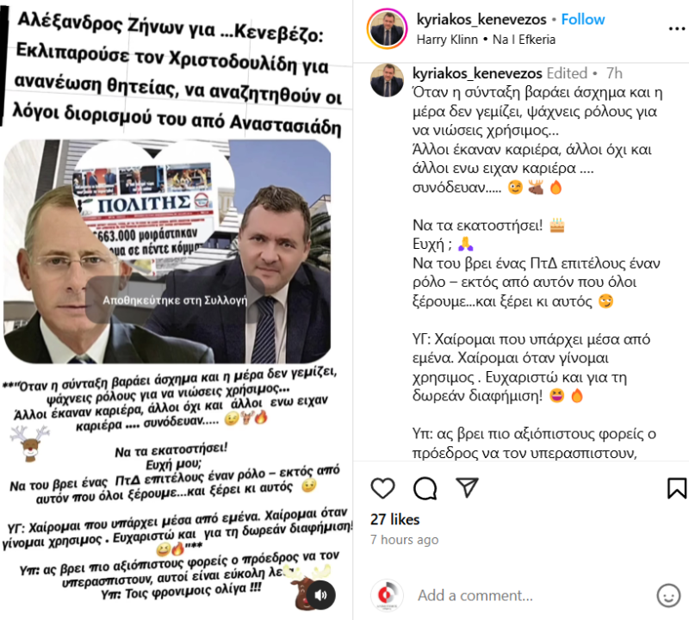This screenshot has height=620, width=689.
Task: Share the post using paper plane icon
Action: click(x=467, y=487)
